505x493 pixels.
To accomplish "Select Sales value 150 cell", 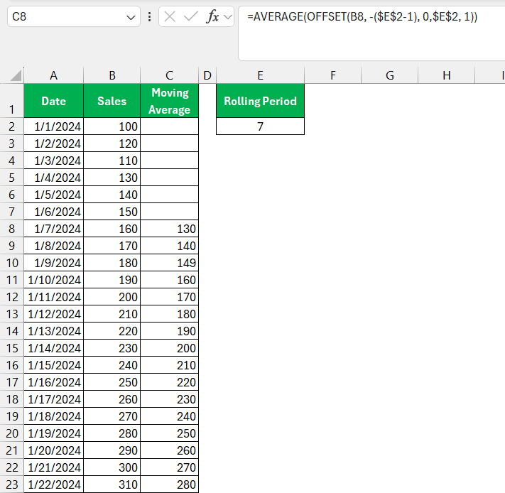I will click(112, 212).
